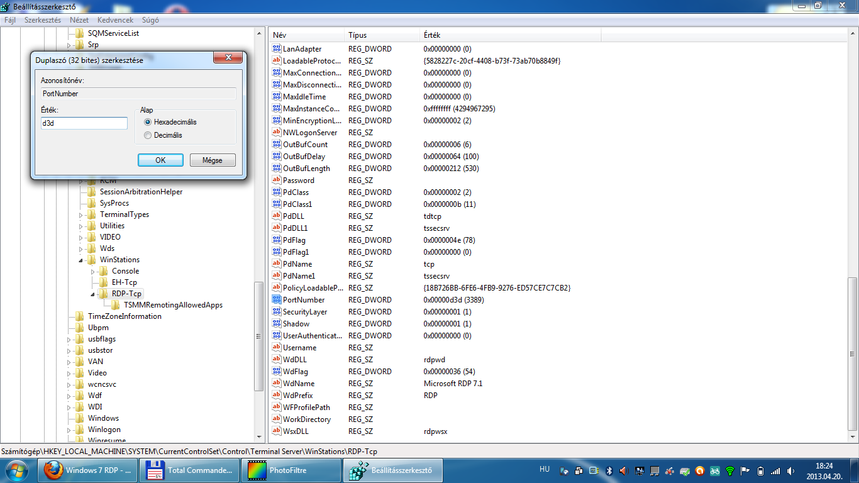Click the Érték value input field

pyautogui.click(x=84, y=123)
